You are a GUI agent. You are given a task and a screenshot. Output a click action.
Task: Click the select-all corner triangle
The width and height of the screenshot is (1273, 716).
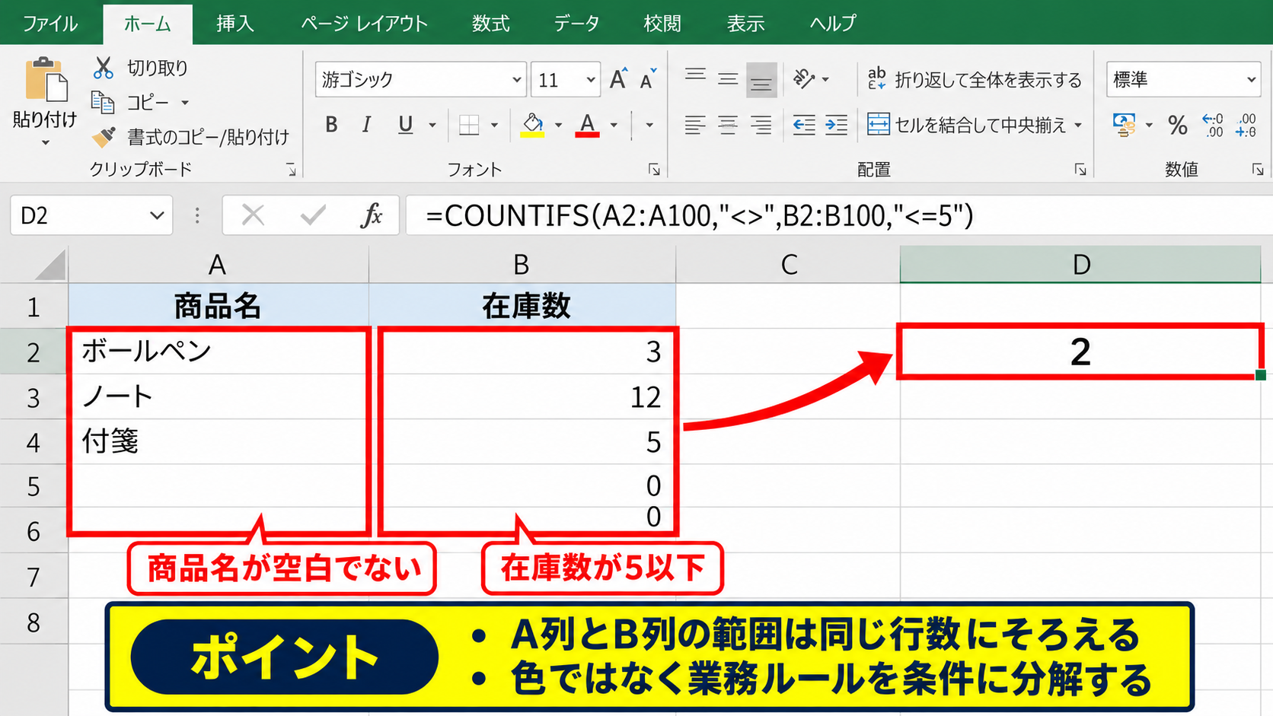[x=49, y=266]
